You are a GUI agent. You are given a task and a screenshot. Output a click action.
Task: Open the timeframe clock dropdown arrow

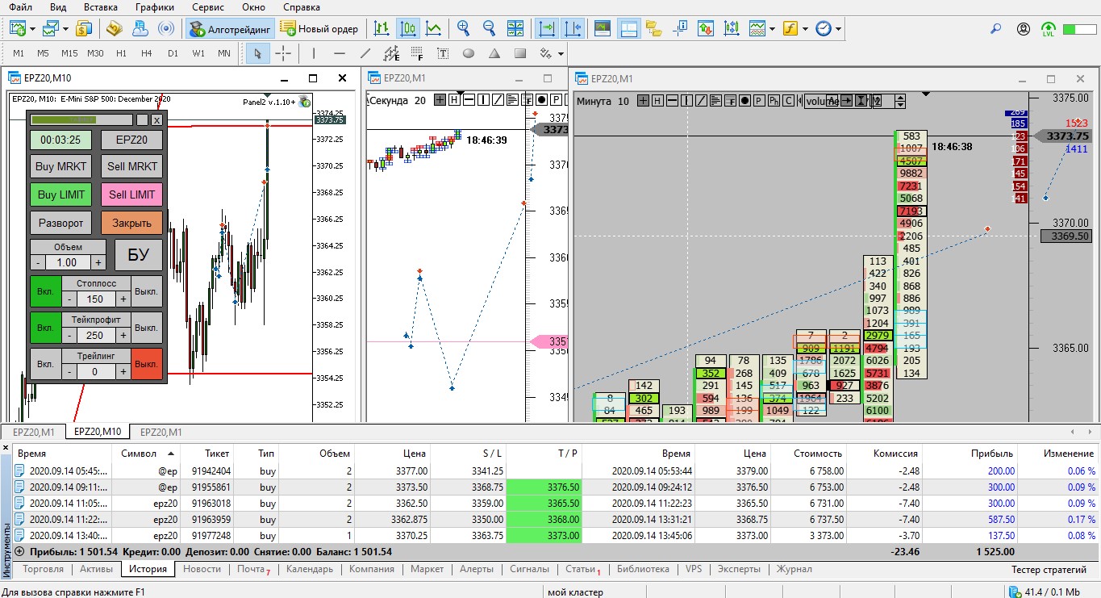pyautogui.click(x=839, y=29)
